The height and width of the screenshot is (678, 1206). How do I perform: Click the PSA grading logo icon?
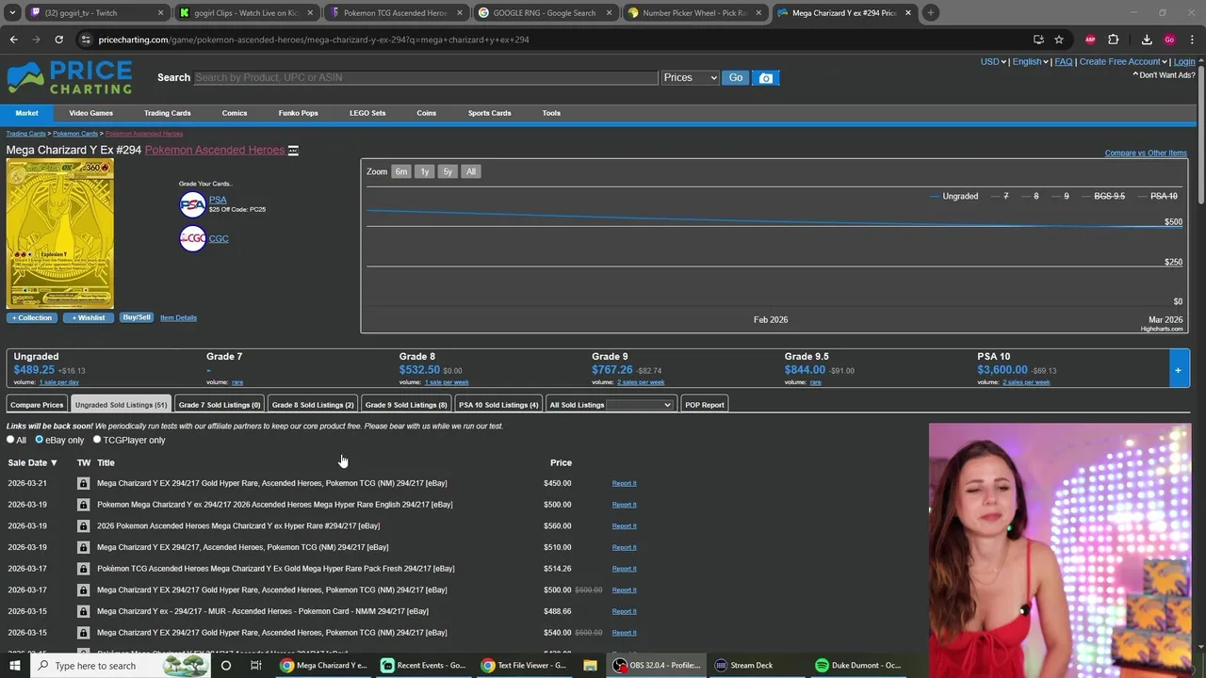(x=192, y=204)
